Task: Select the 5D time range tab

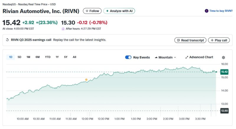Action: pyautogui.click(x=19, y=57)
